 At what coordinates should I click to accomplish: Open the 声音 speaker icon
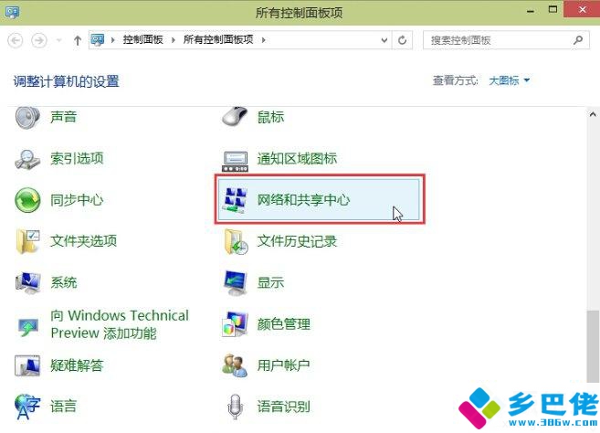pyautogui.click(x=27, y=117)
